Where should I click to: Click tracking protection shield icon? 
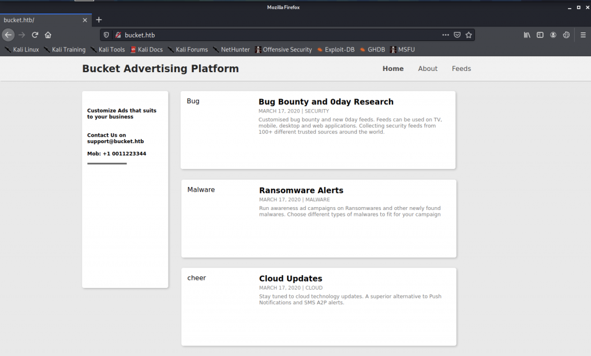(x=106, y=35)
